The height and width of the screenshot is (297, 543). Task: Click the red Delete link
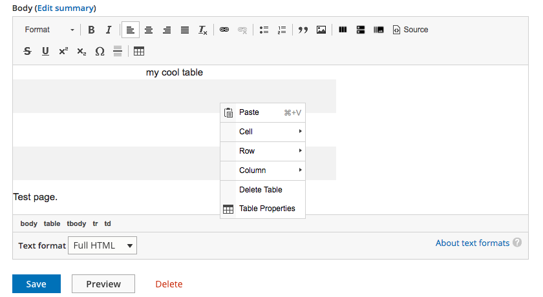(x=169, y=284)
